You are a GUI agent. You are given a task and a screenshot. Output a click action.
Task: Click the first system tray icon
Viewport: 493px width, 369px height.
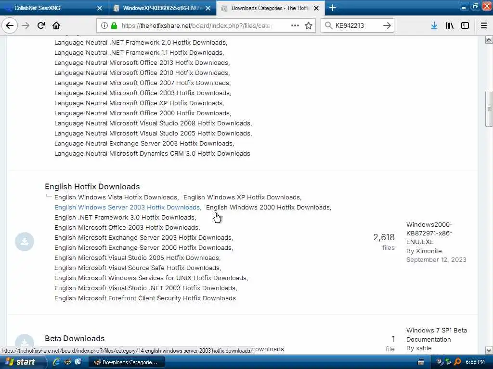point(440,362)
